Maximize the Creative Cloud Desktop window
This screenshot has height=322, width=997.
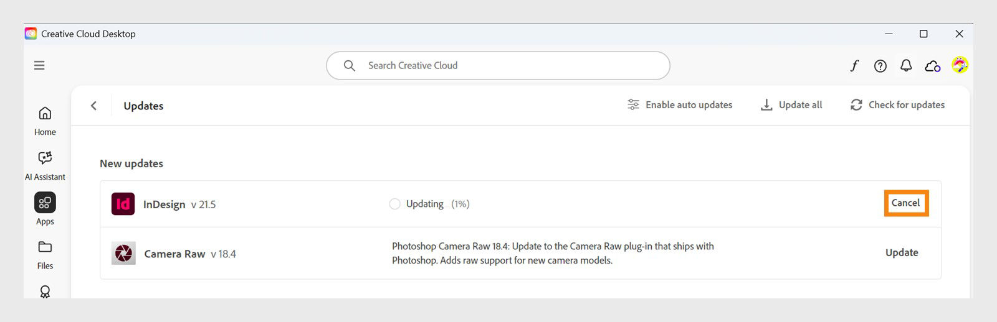tap(923, 34)
